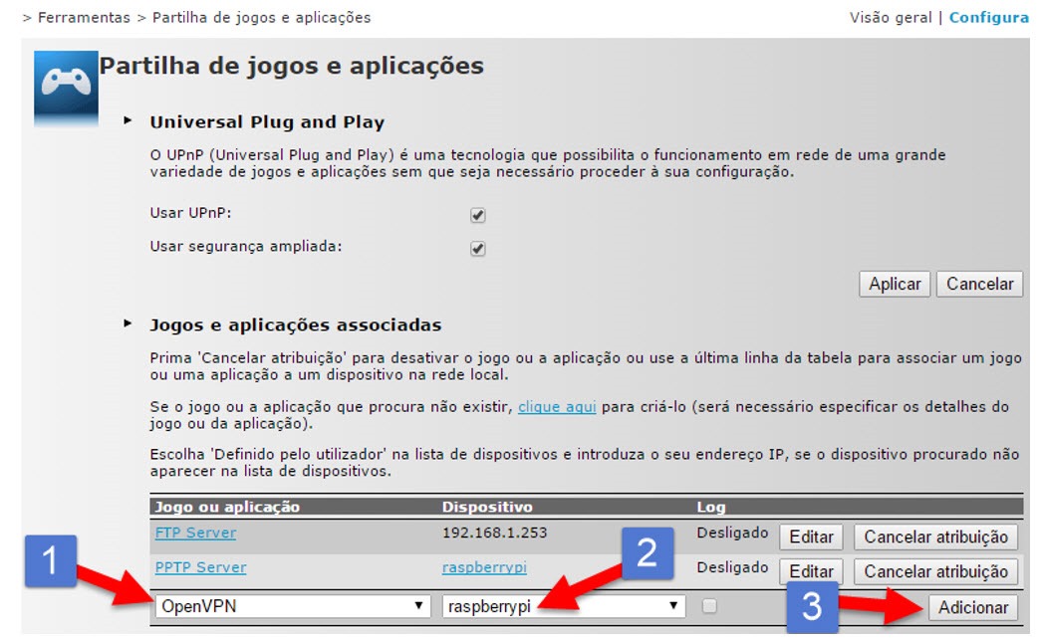
Task: Edit the FTP Server entry
Action: (811, 536)
